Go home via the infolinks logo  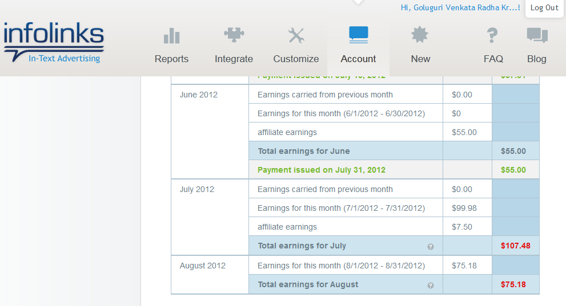coord(54,42)
